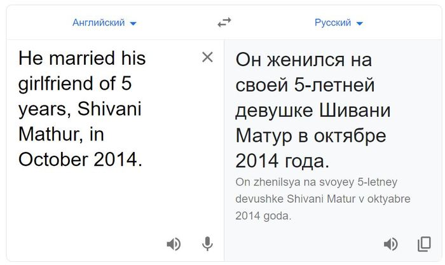
Task: Listen to the English source text
Action: coord(173,244)
